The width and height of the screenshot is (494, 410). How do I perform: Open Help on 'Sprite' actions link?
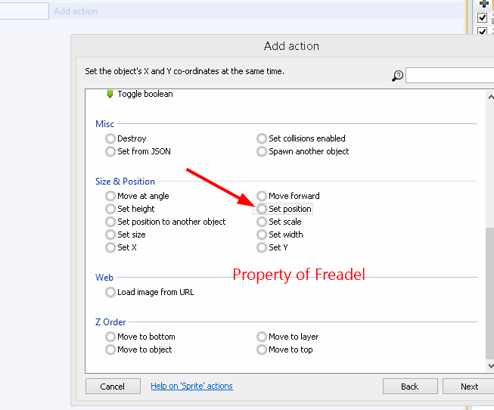[191, 386]
